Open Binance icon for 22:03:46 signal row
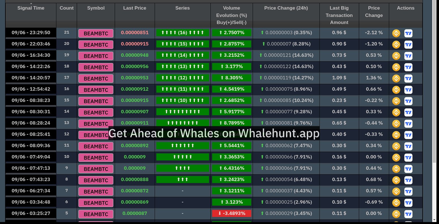This screenshot has height=224, width=439. point(396,45)
